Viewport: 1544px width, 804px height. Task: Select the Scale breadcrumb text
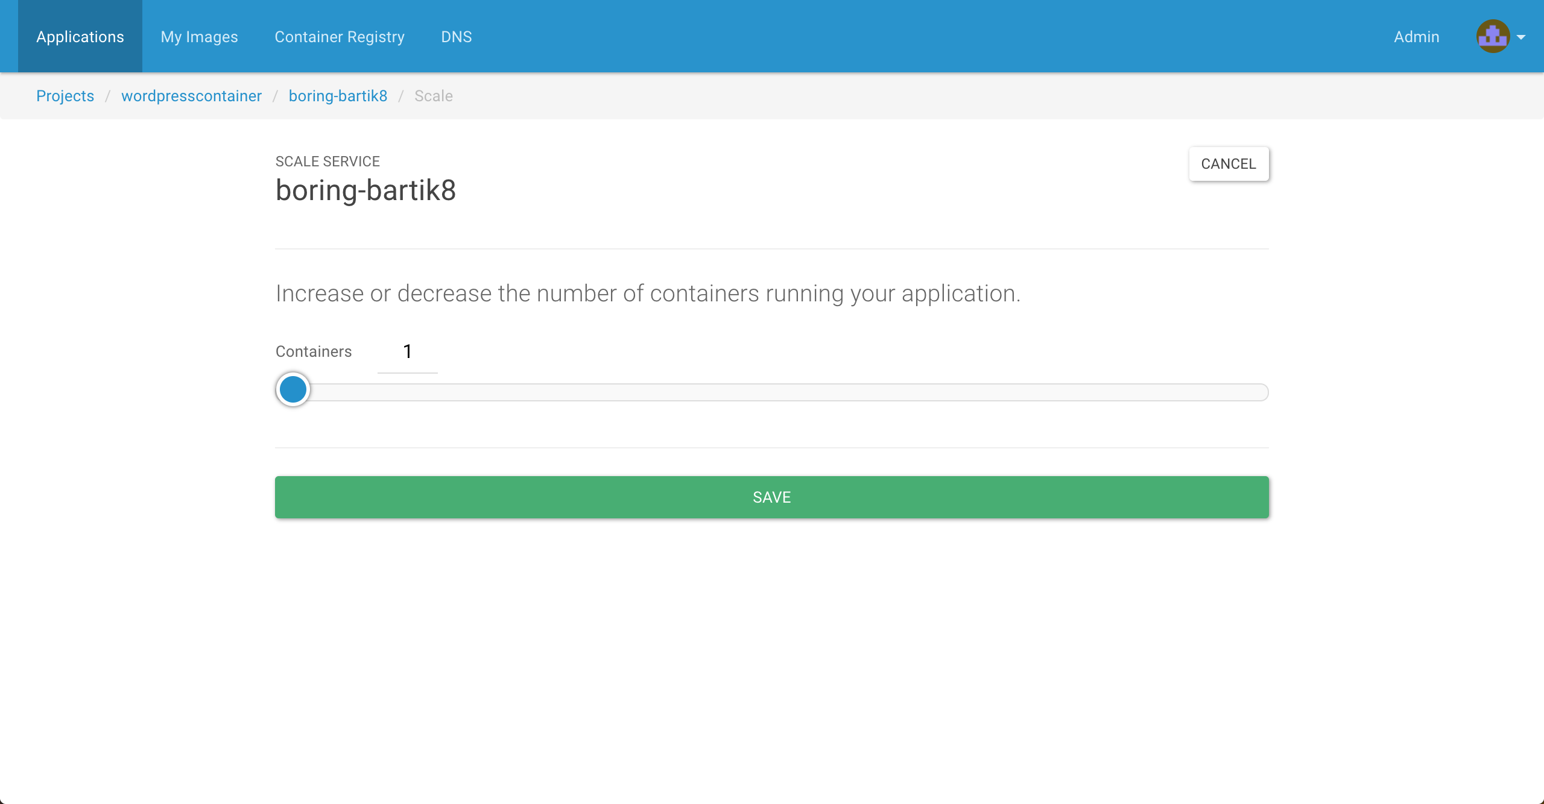click(x=434, y=96)
